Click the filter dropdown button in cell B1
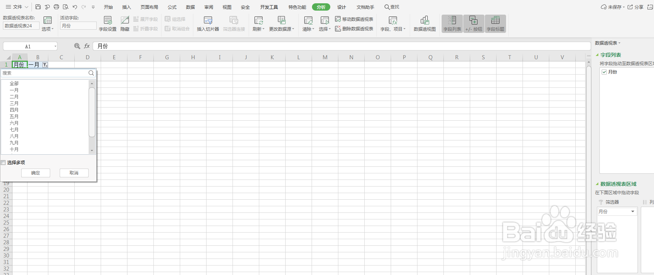Image resolution: width=654 pixels, height=275 pixels. (x=45, y=65)
